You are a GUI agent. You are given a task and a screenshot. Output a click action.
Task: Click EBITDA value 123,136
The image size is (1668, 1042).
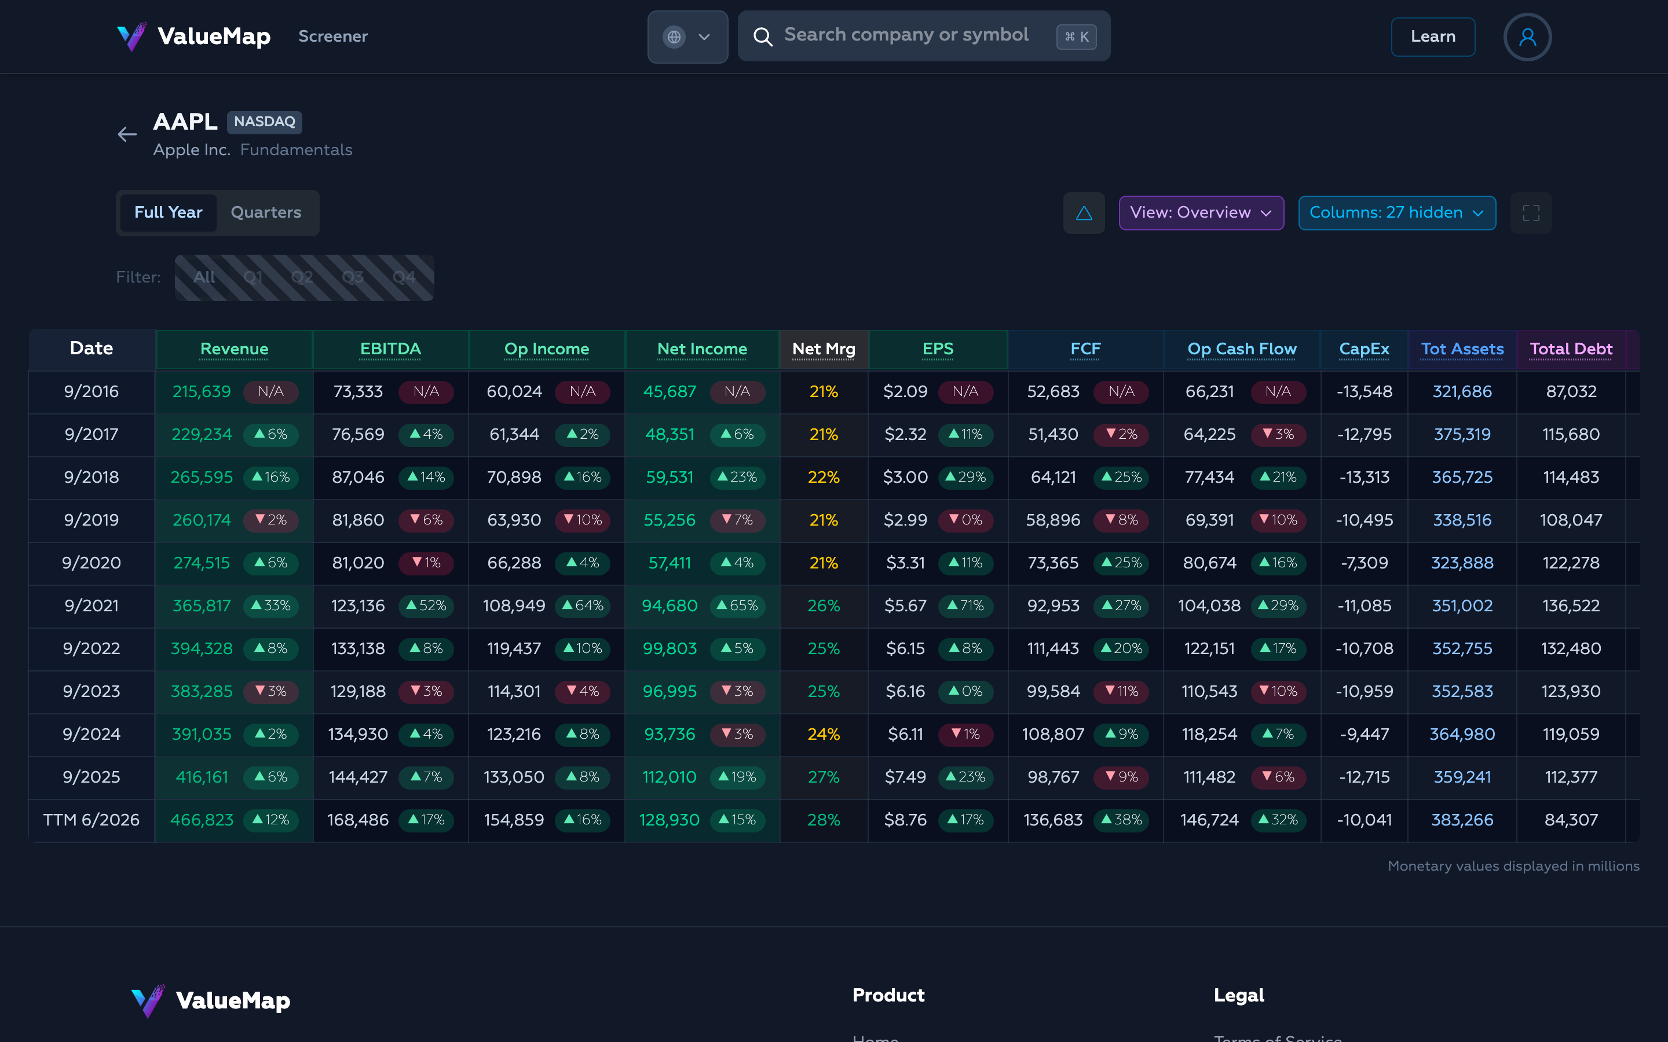coord(358,606)
